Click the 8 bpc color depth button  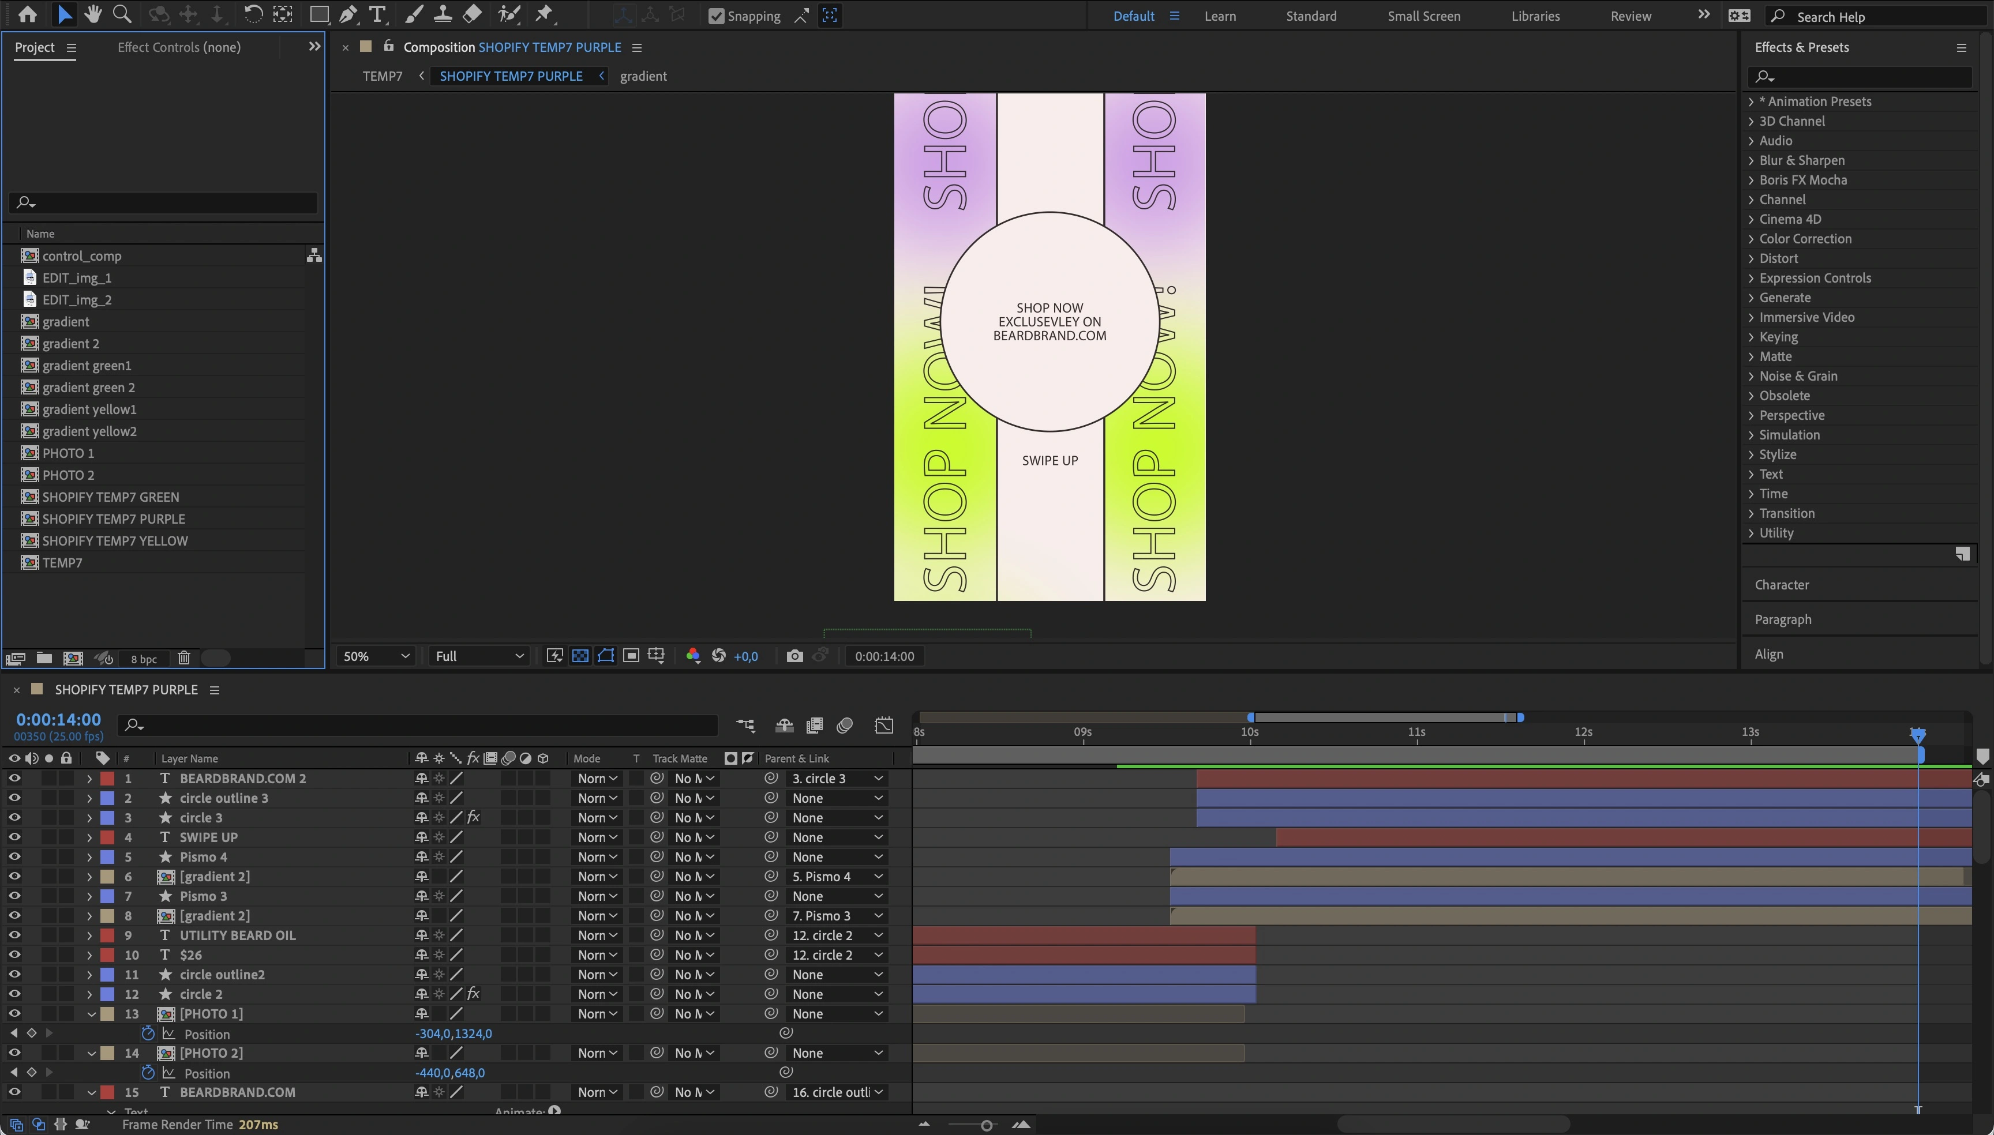(x=144, y=659)
